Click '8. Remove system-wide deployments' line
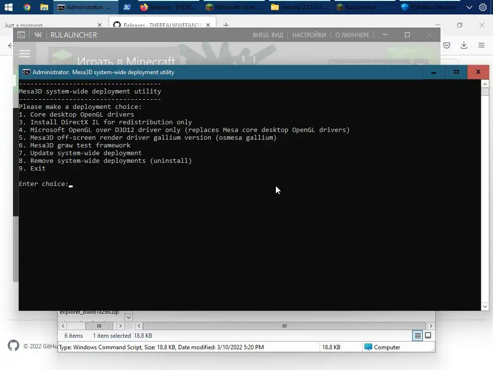Screen dimensions: 493x370 coord(105,161)
